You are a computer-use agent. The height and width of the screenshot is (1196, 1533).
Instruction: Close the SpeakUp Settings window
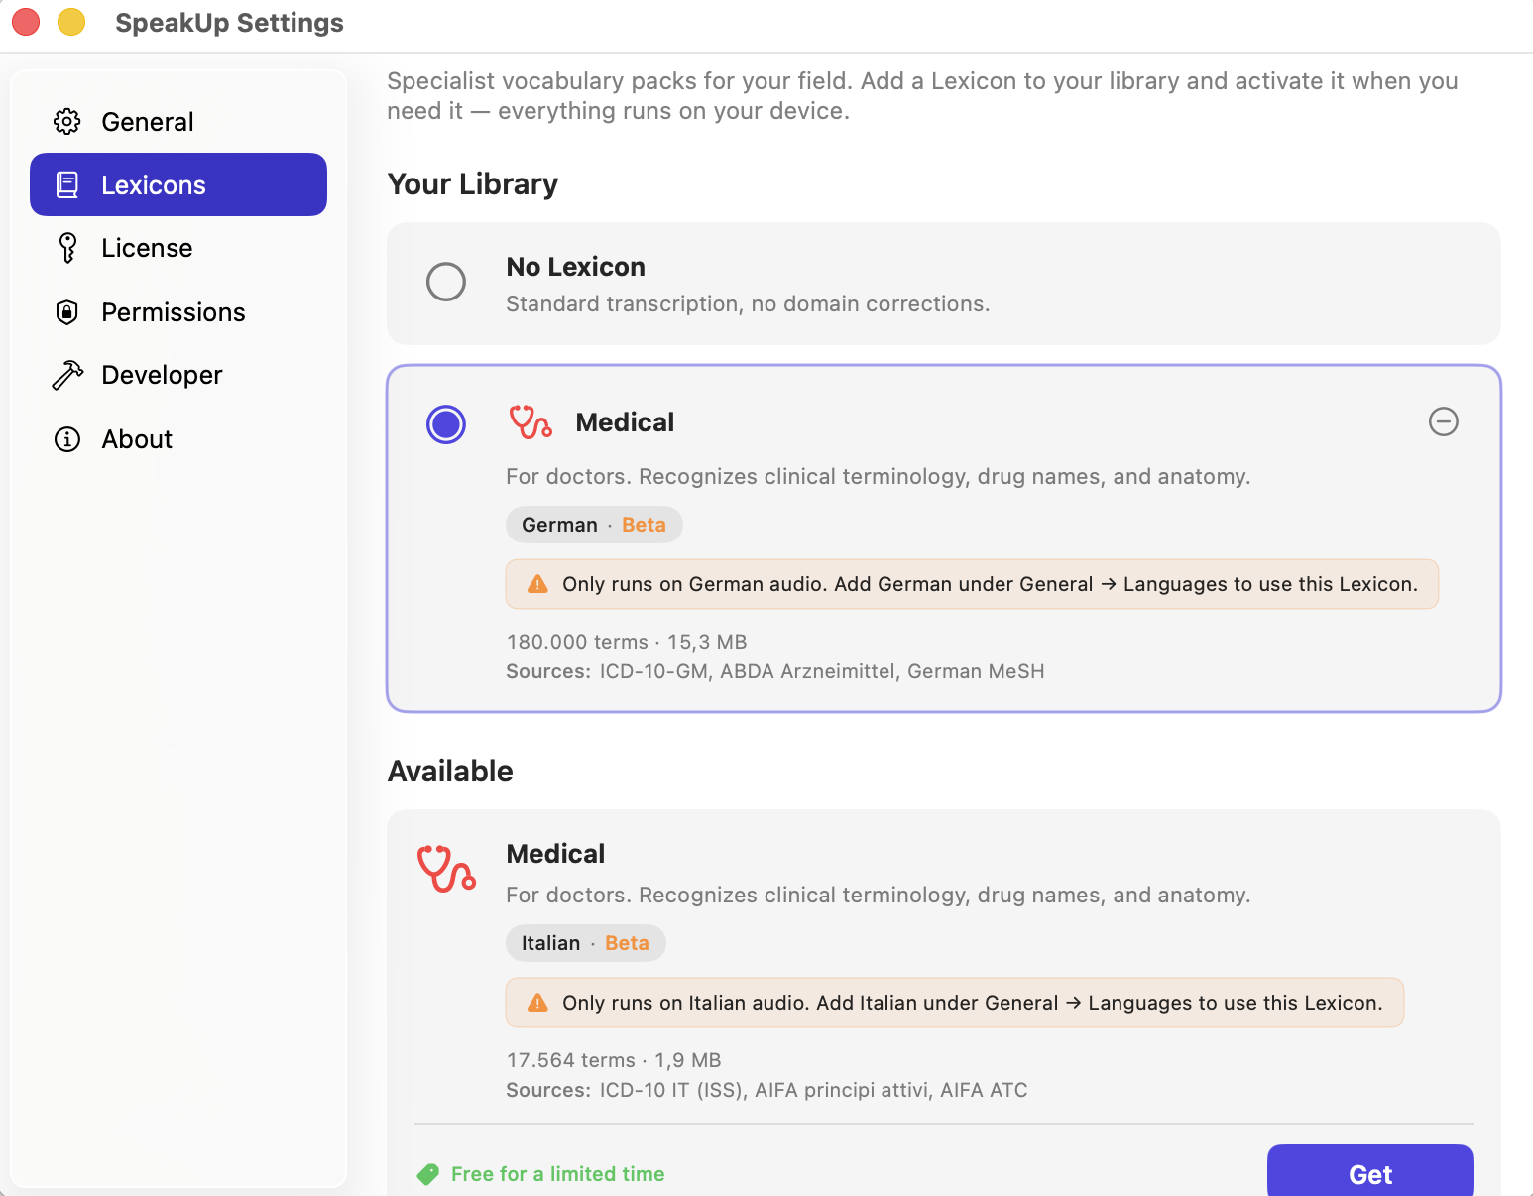25,22
